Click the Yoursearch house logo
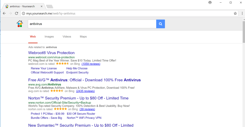This screenshot has width=245, height=127. [20, 24]
